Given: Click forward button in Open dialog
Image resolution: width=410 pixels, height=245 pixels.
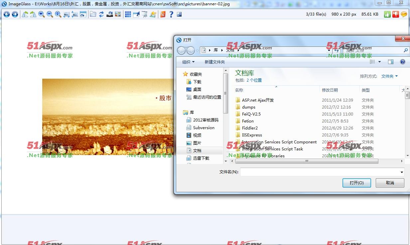Looking at the screenshot, I should (191, 50).
